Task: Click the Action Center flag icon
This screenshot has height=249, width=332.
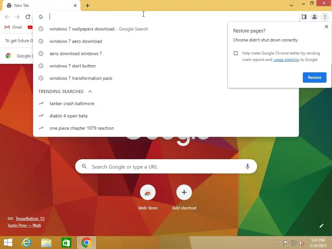Action: tap(286, 243)
